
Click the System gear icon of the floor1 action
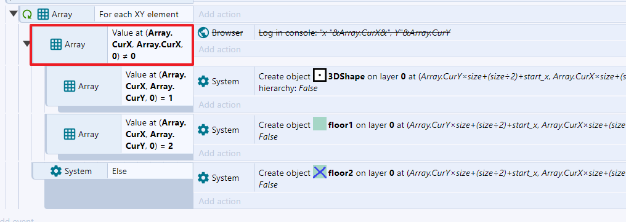click(x=203, y=130)
